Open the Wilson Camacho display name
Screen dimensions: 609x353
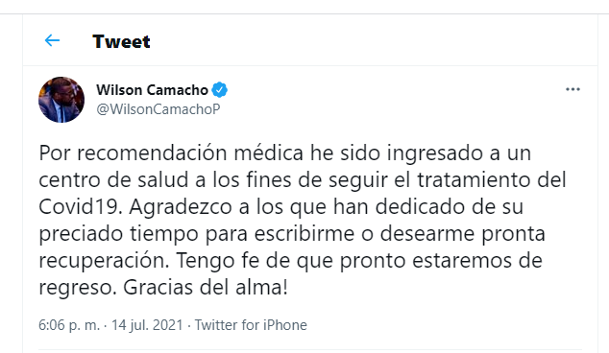click(x=152, y=90)
